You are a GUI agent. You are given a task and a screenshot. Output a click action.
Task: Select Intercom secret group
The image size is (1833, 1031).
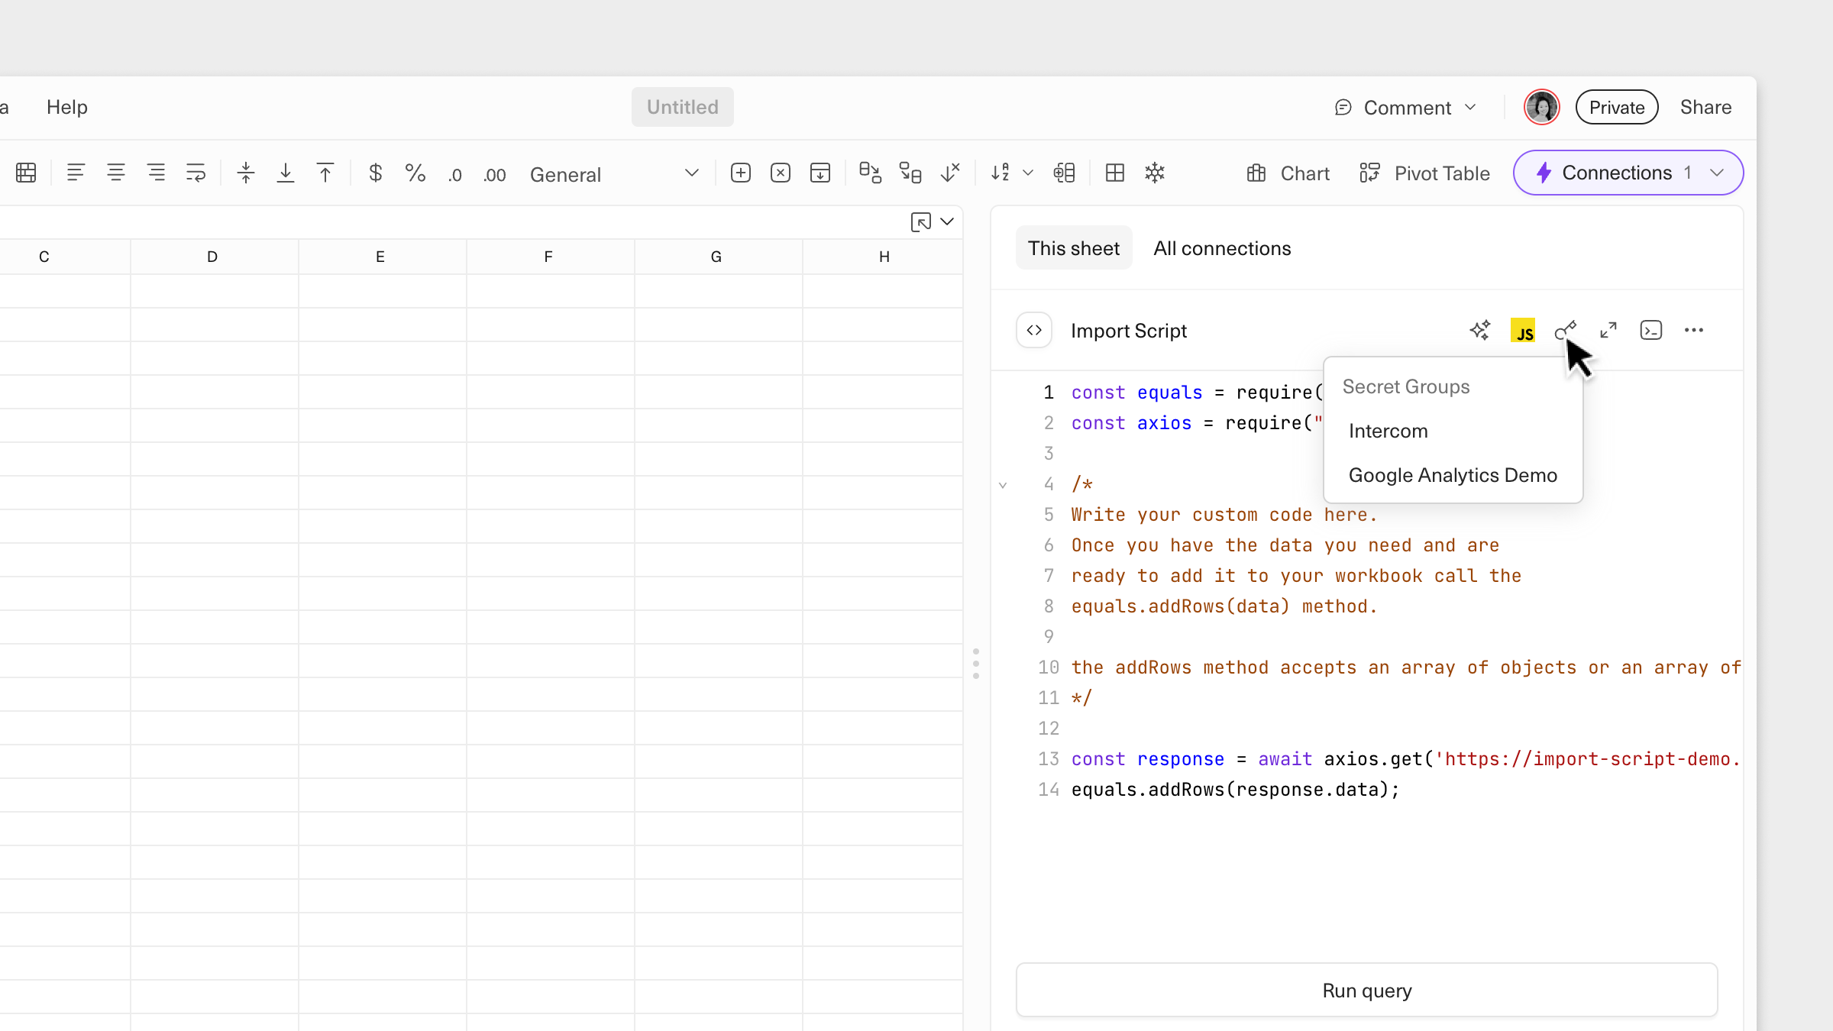pos(1388,431)
